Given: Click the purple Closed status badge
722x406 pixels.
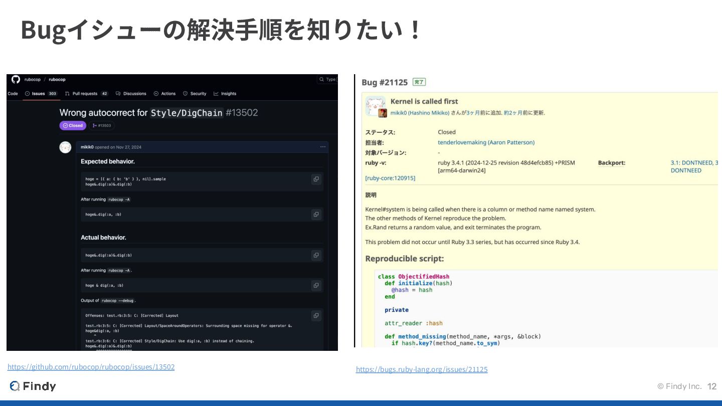Looking at the screenshot, I should coord(73,125).
